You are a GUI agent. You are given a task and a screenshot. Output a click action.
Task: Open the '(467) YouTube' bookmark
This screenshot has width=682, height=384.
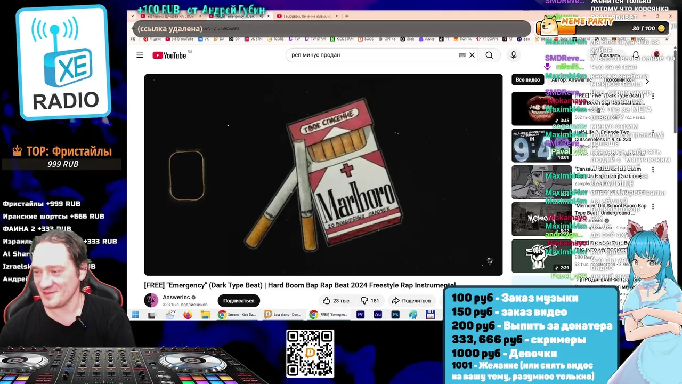coord(180,39)
